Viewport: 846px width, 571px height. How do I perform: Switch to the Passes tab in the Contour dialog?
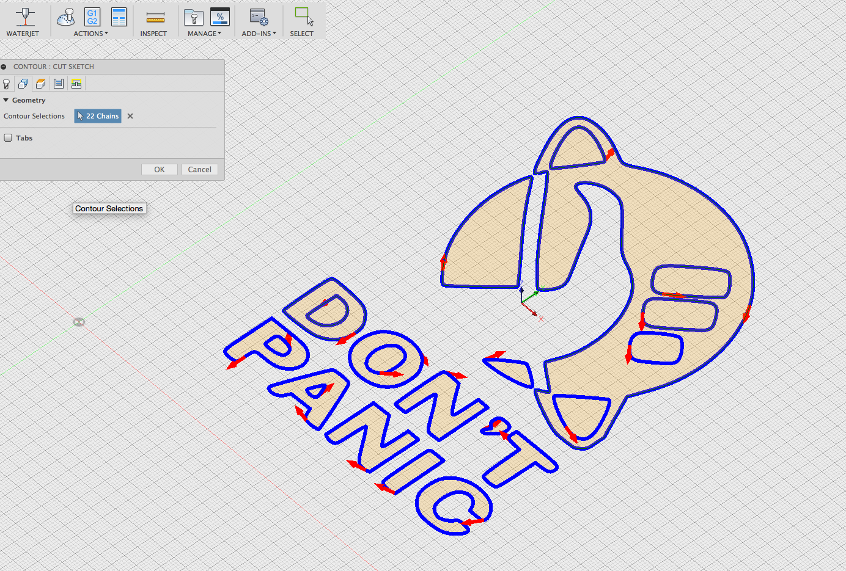(x=59, y=84)
